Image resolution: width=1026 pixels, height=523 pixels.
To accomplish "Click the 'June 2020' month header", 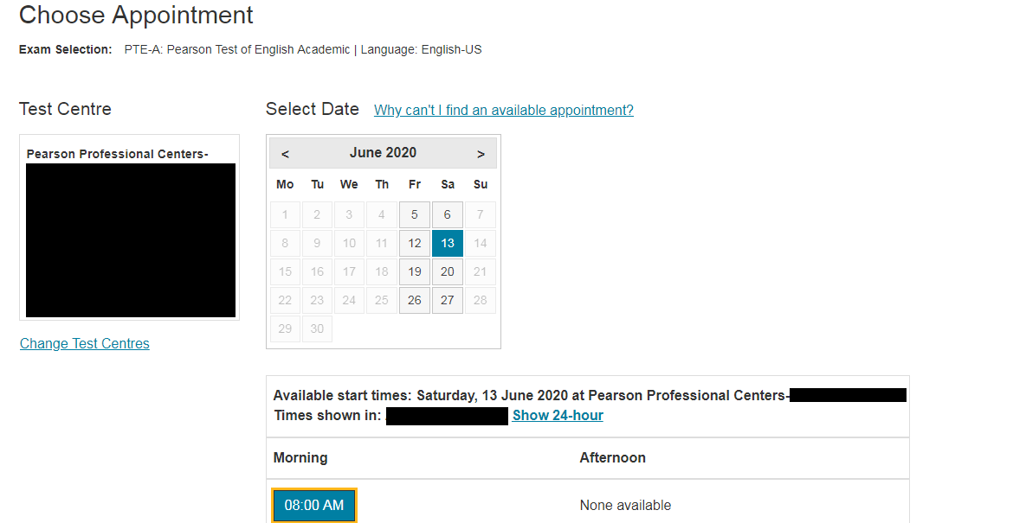I will (x=383, y=153).
